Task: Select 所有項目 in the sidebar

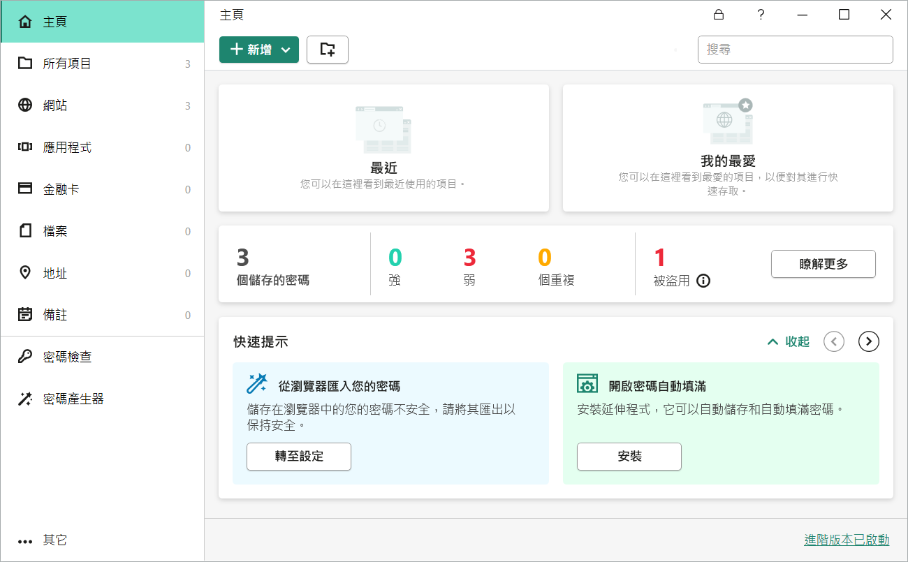Action: point(67,64)
